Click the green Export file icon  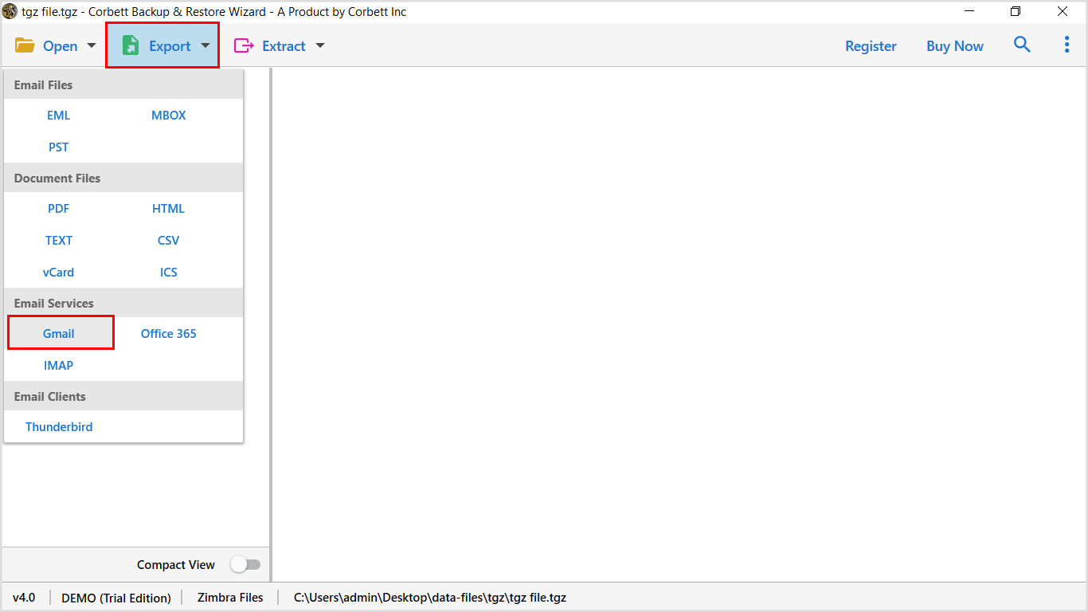point(130,45)
